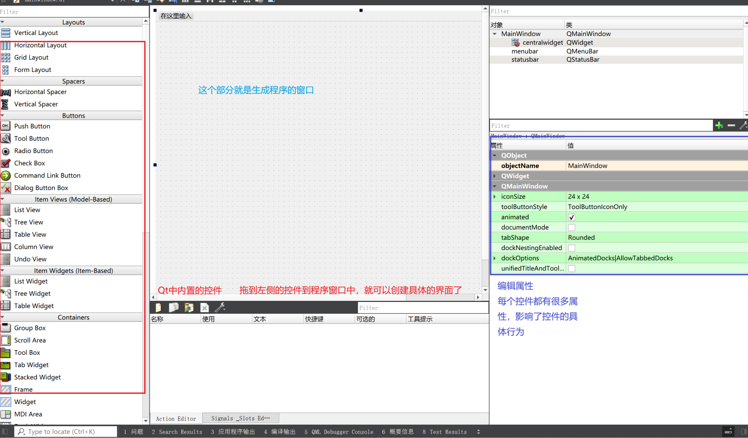Expand the iconSize property row
Image resolution: width=748 pixels, height=438 pixels.
[x=495, y=196]
